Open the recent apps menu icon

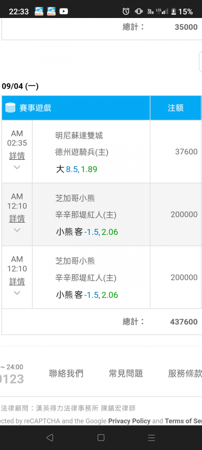151,437
